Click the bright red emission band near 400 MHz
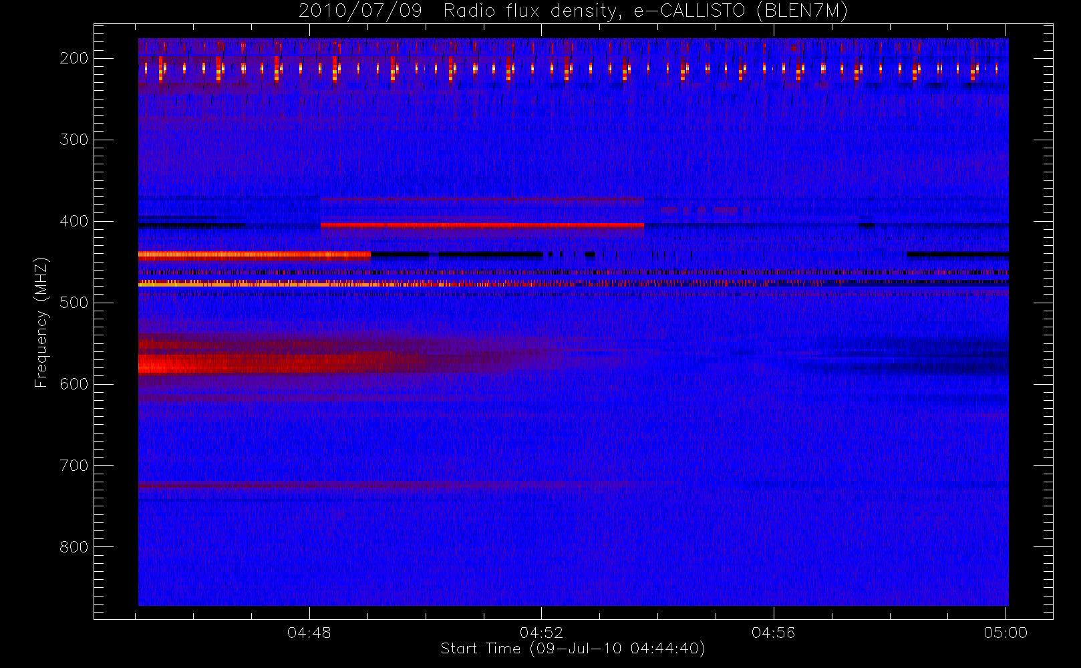Viewport: 1081px width, 668px height. (x=482, y=225)
